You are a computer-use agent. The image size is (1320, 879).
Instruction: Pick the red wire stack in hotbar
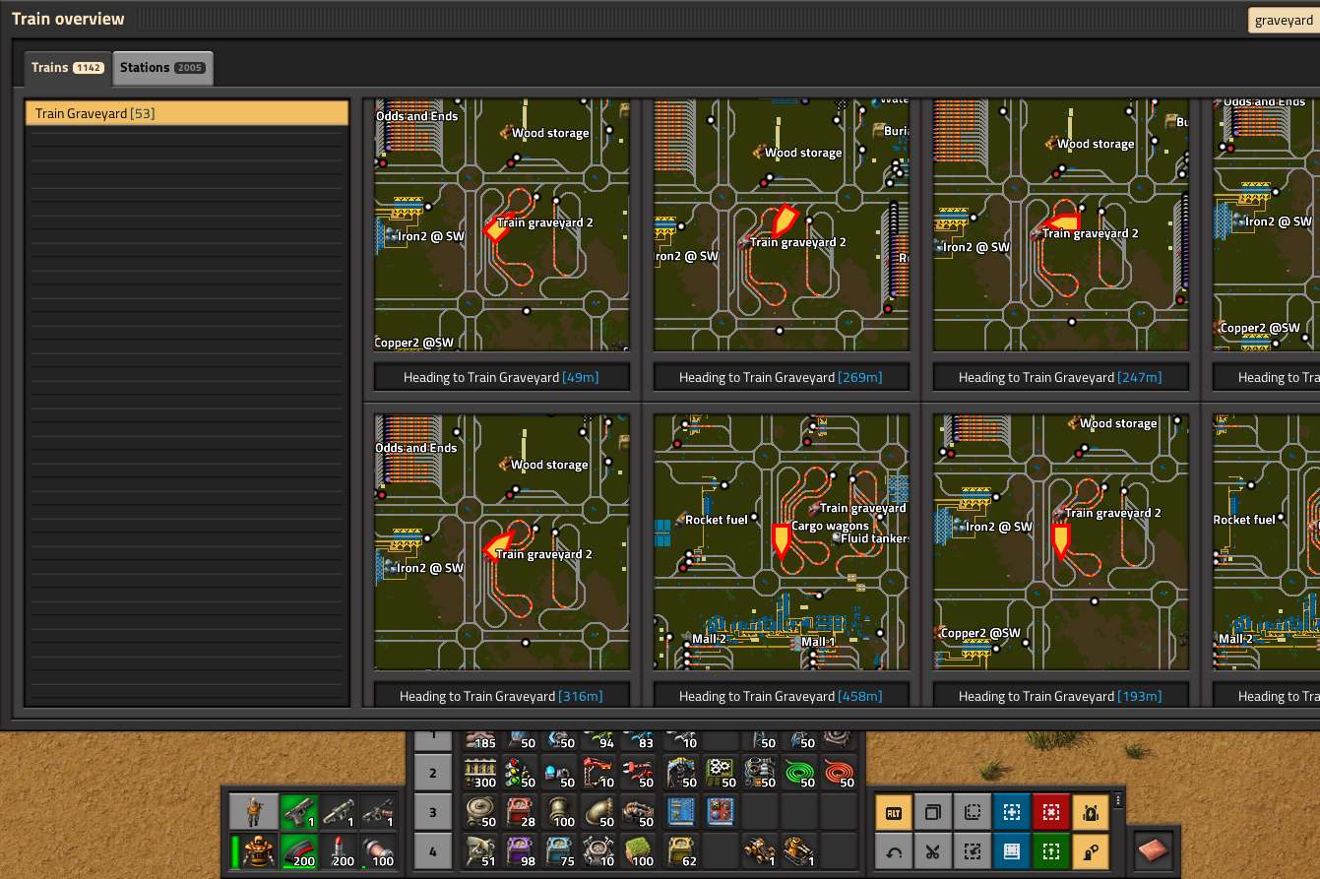839,773
